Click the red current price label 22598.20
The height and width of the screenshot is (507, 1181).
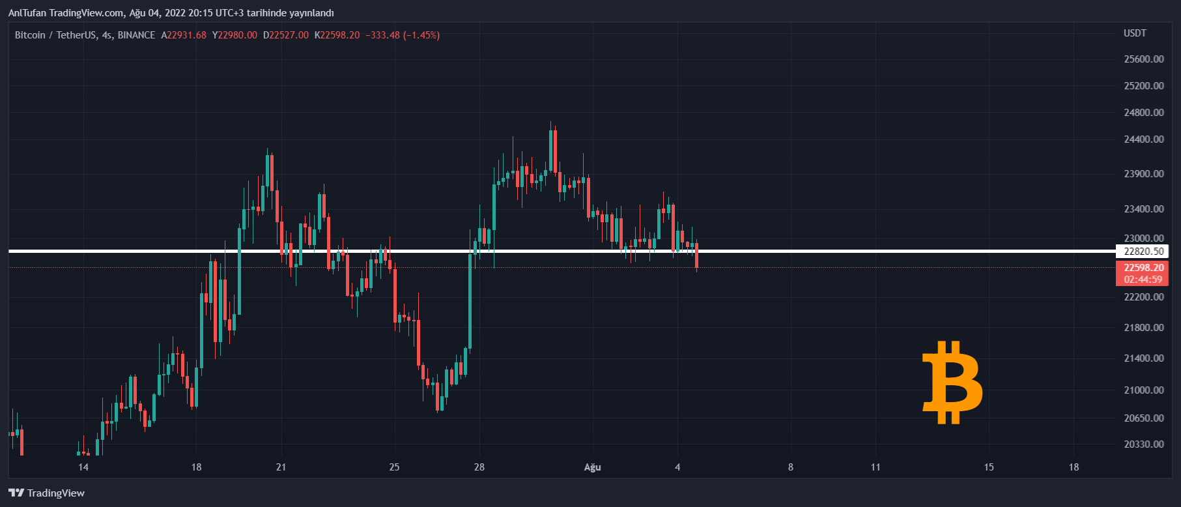tap(1143, 268)
